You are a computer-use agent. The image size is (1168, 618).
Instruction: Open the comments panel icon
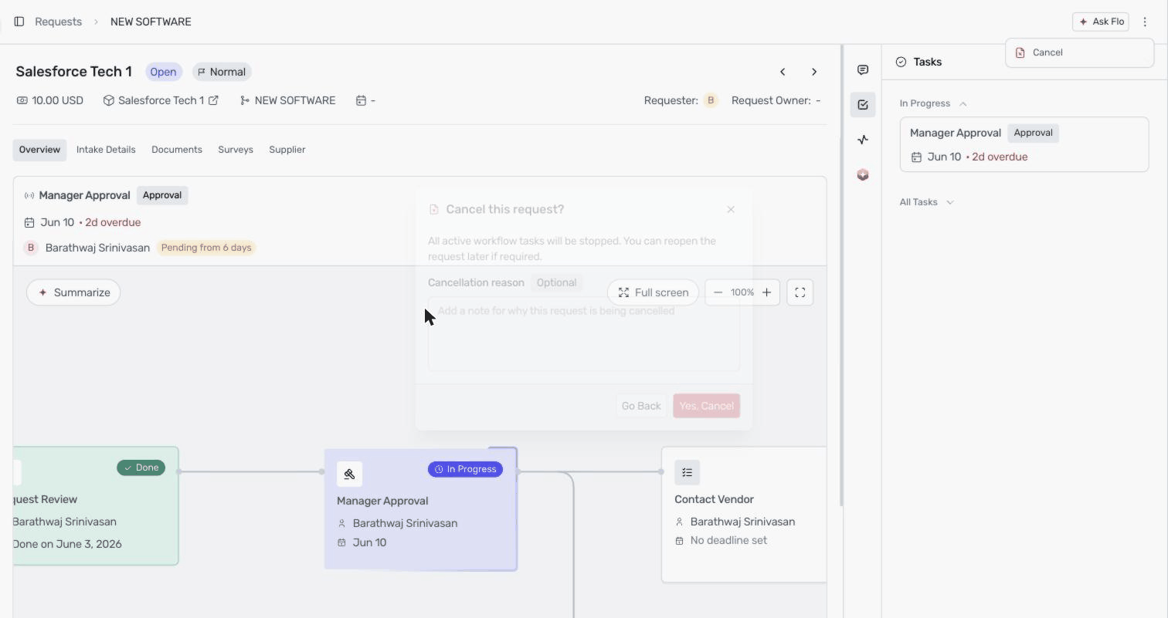[863, 70]
